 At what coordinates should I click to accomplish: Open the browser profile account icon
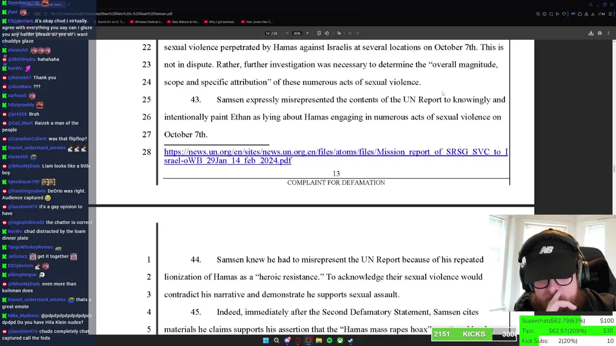[587, 14]
